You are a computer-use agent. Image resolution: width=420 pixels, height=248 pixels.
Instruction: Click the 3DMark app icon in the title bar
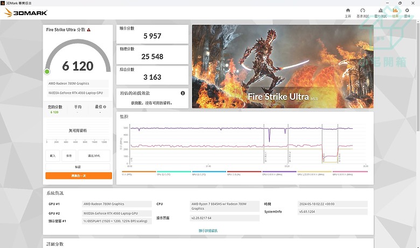[x=3, y=3]
